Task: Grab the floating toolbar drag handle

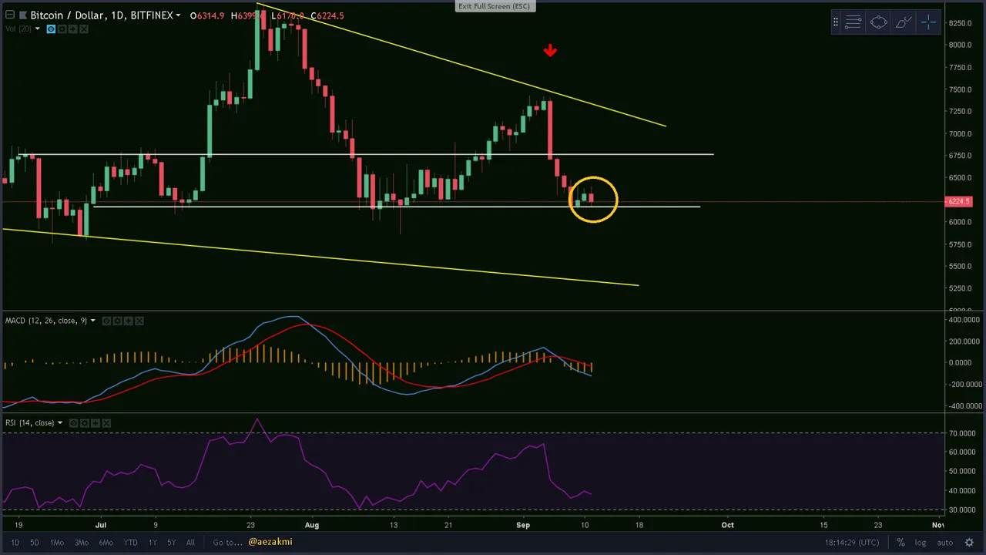Action: [836, 22]
